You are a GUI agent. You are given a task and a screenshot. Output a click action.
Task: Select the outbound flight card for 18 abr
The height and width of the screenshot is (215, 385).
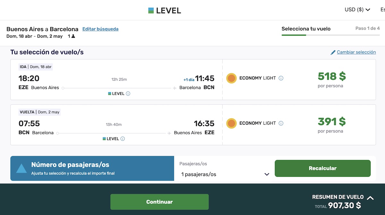pos(193,80)
